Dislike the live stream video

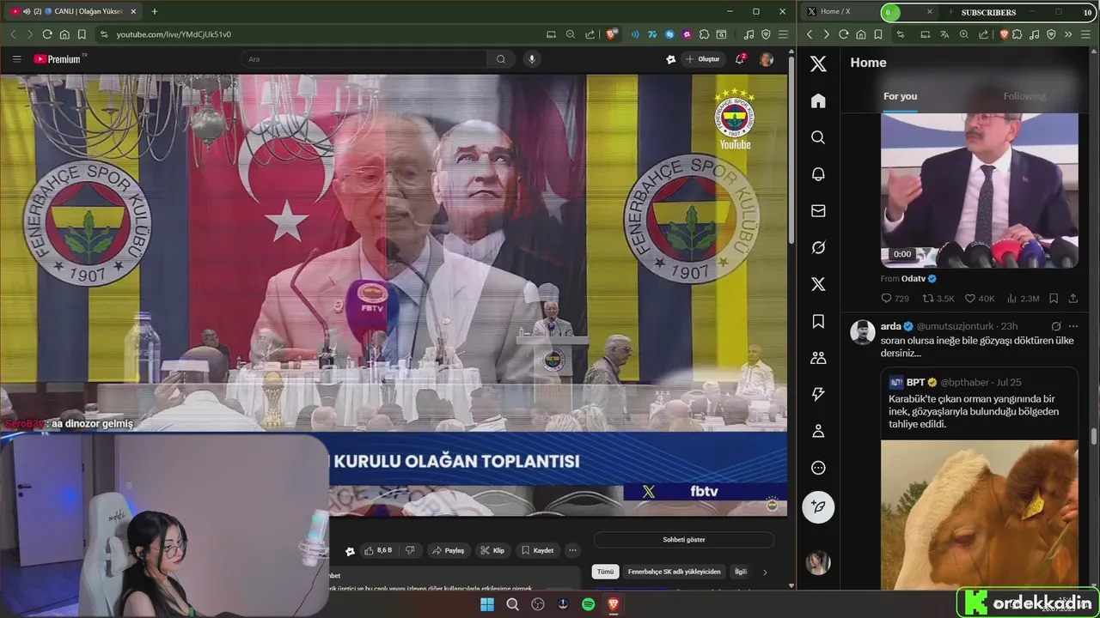click(x=410, y=550)
